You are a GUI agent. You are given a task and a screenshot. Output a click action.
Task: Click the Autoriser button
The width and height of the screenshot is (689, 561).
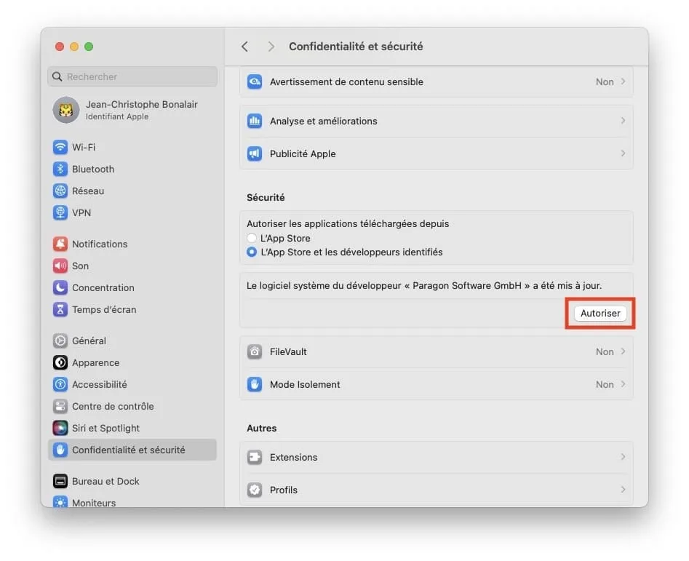coord(600,313)
